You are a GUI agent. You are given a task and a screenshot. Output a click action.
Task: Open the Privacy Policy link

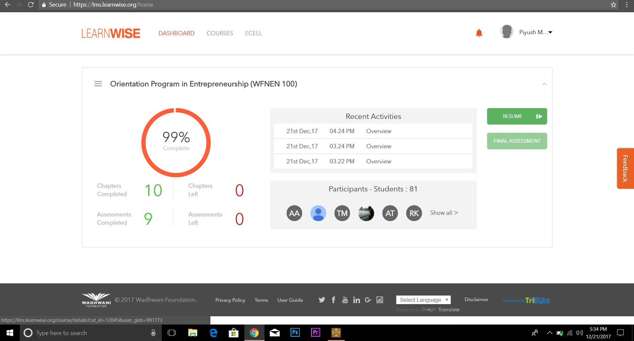click(x=230, y=300)
